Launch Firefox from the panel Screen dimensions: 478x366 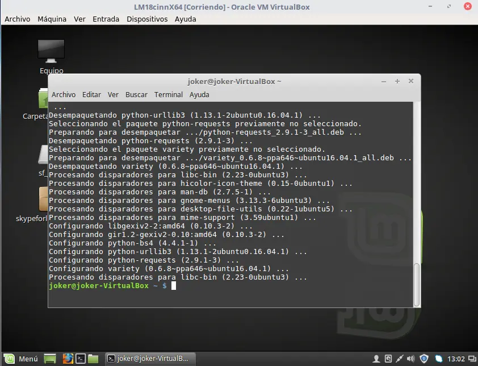click(x=68, y=359)
